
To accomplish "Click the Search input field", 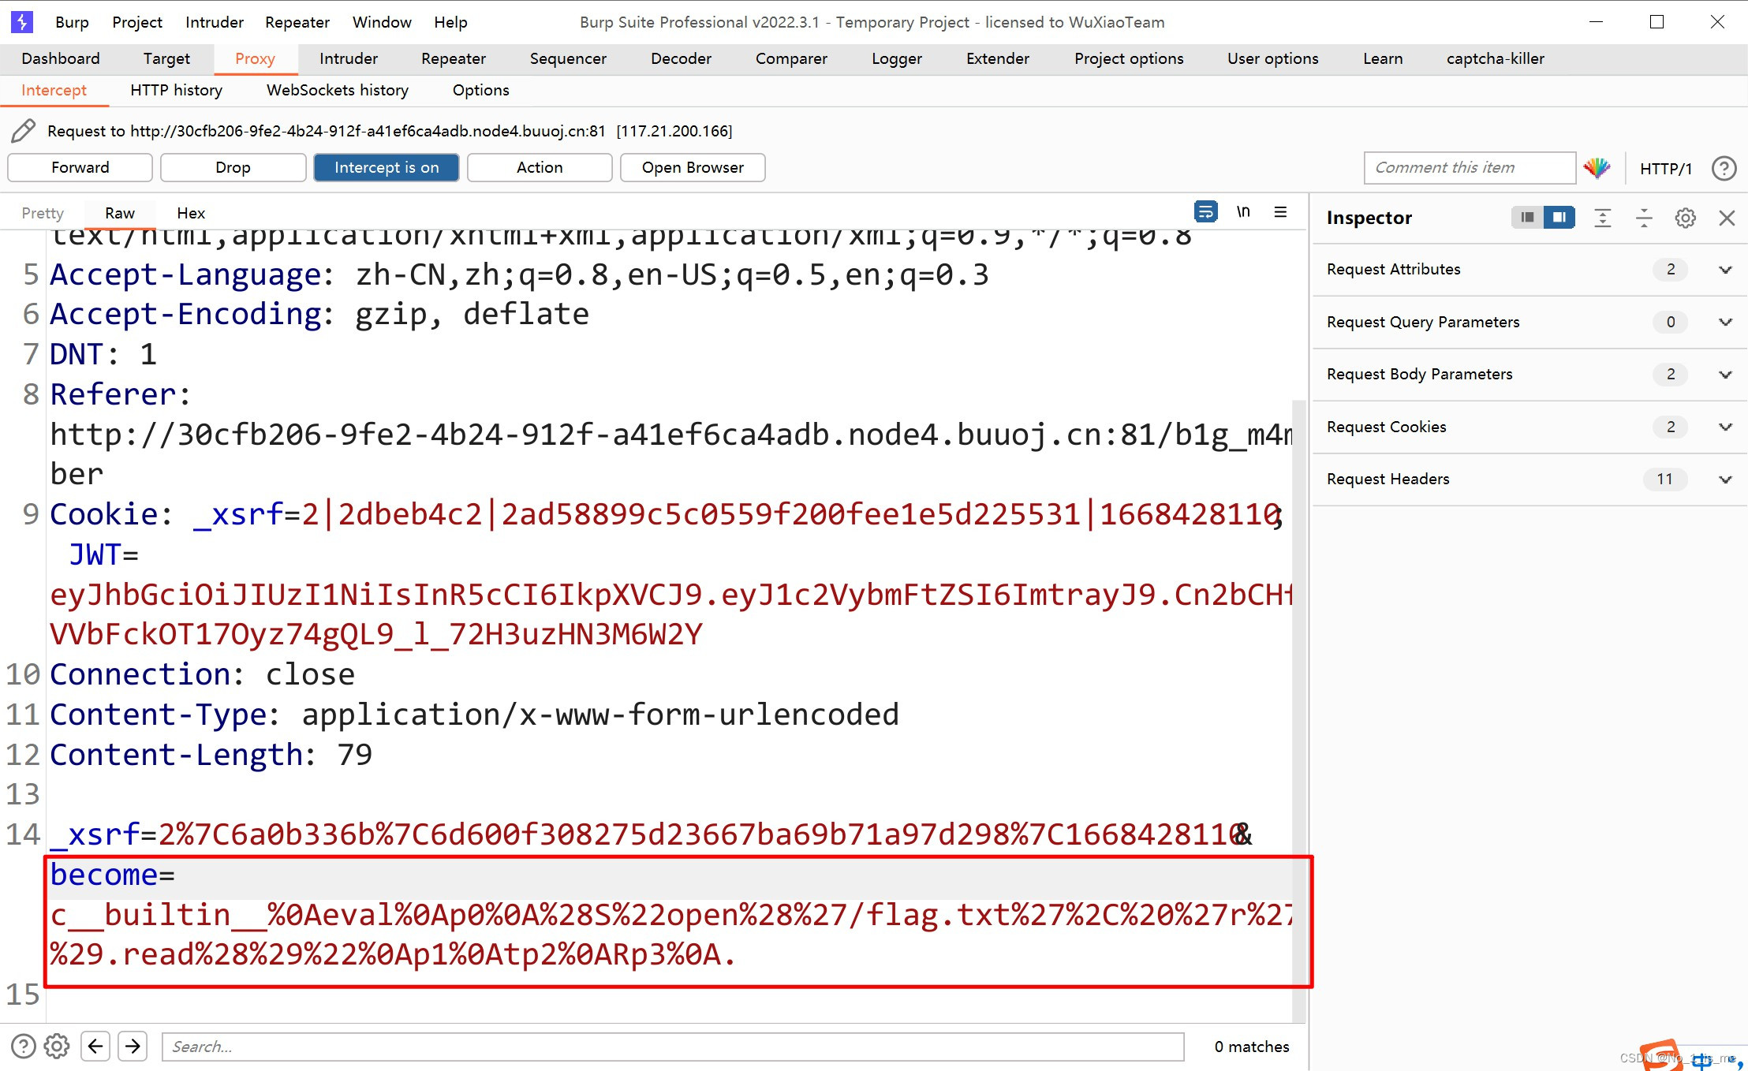I will click(673, 1047).
